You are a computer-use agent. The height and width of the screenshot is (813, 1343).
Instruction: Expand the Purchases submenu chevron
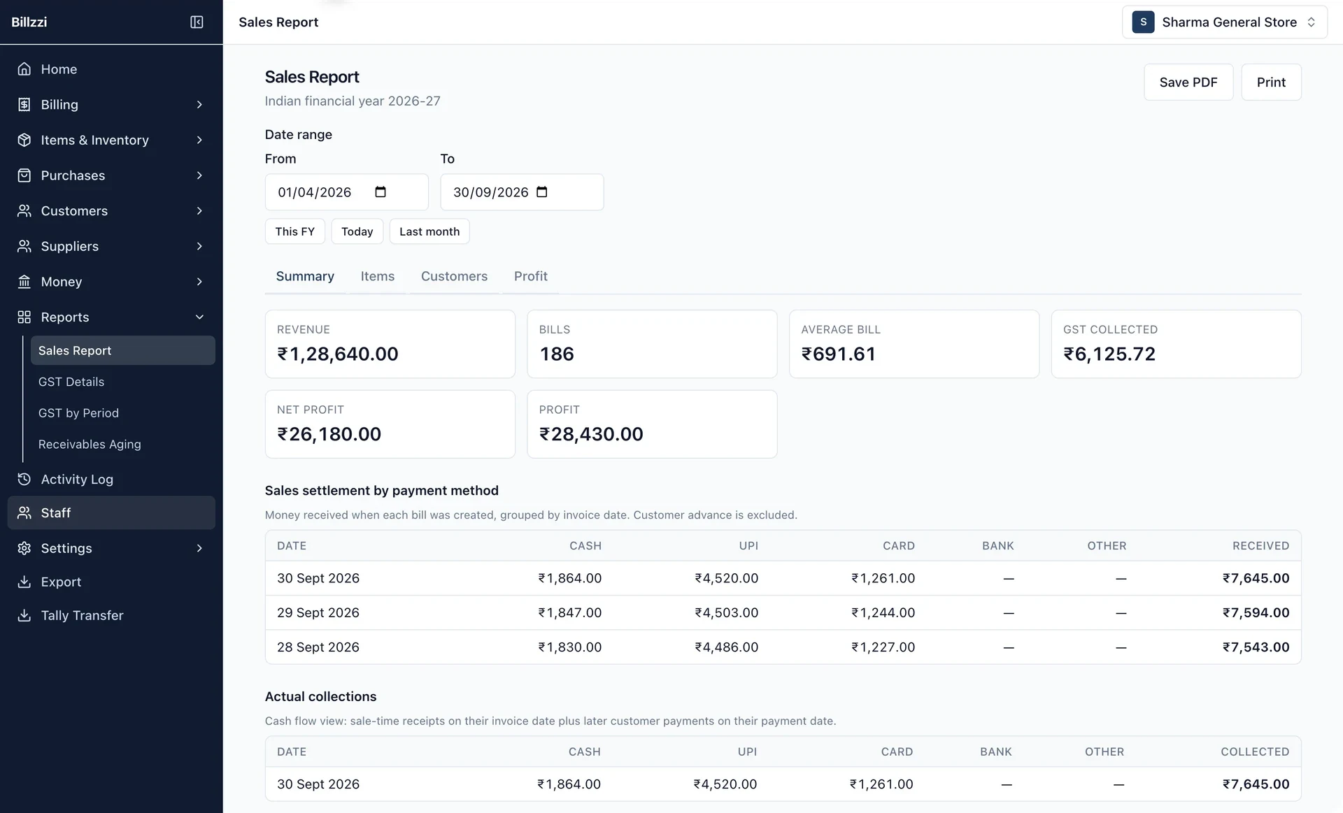(x=199, y=175)
